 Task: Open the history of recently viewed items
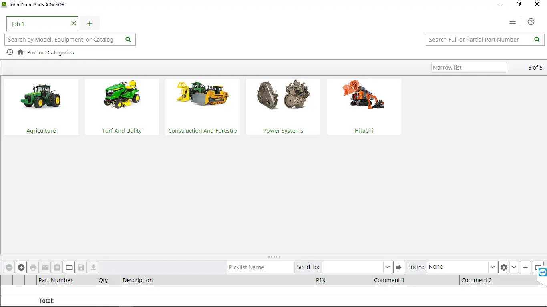9,52
